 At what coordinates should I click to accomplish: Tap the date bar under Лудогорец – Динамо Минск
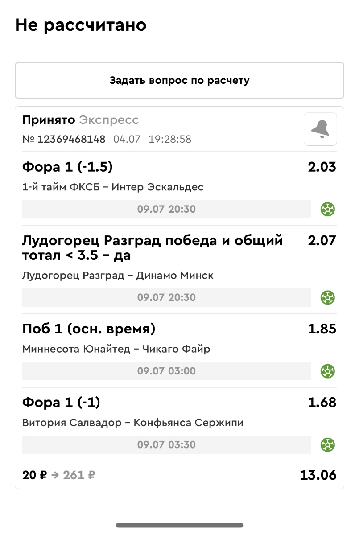click(x=166, y=297)
